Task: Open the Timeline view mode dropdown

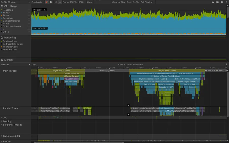Action: coord(15,65)
